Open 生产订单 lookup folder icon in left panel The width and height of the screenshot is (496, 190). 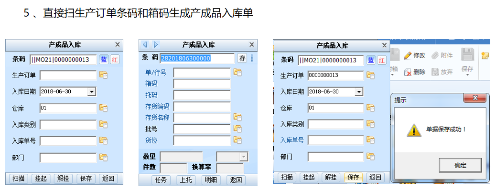click(x=103, y=75)
